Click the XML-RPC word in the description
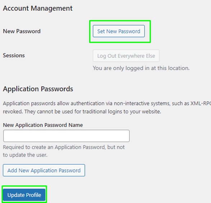Screen dimensions: 211x203 click(201, 103)
